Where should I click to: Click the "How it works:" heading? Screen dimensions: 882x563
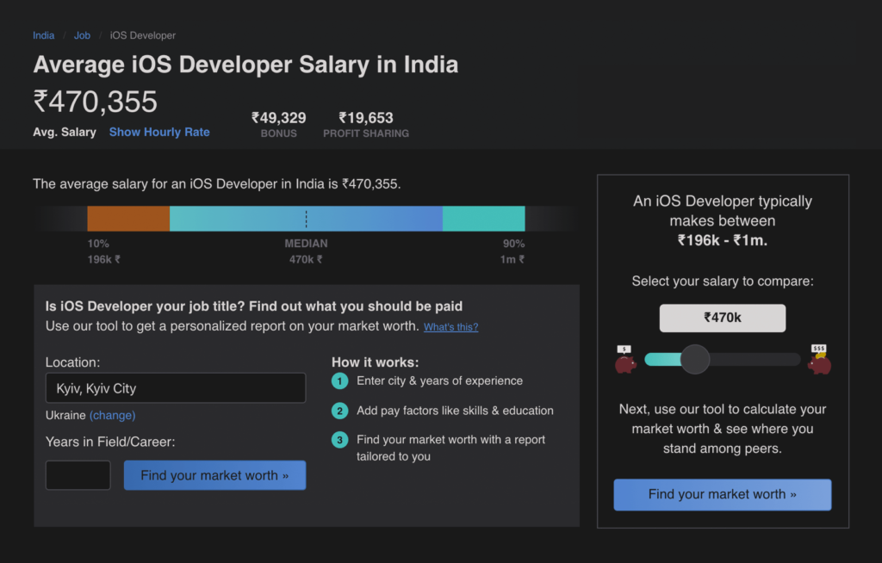(376, 362)
